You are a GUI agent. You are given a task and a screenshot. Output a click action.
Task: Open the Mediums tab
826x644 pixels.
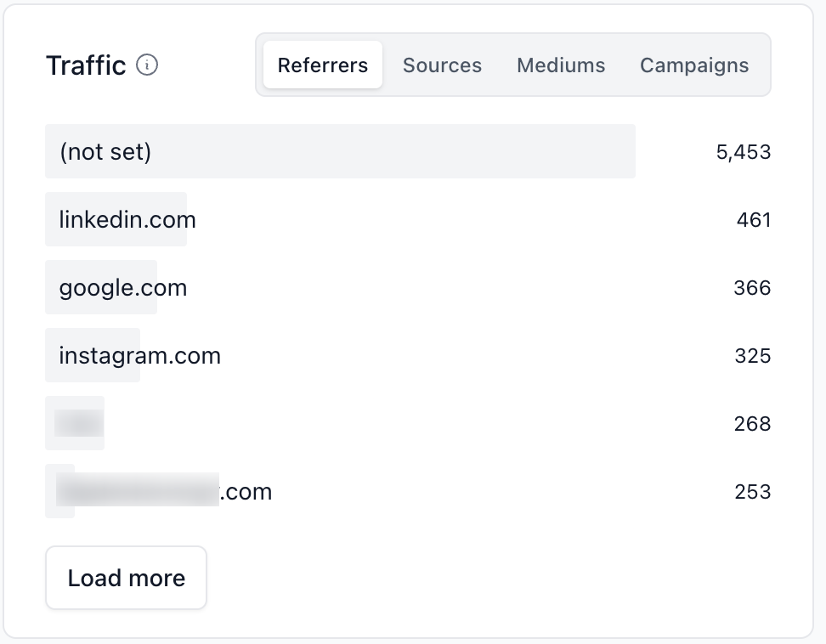click(561, 65)
